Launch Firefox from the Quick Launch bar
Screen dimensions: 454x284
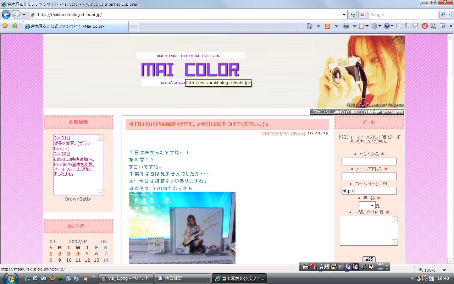pyautogui.click(x=52, y=278)
